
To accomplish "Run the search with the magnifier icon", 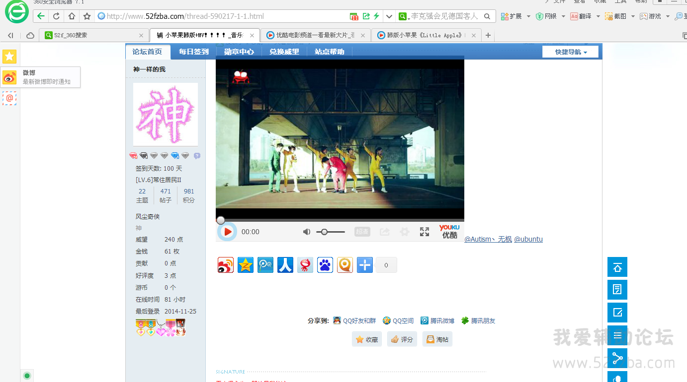I will (x=487, y=16).
